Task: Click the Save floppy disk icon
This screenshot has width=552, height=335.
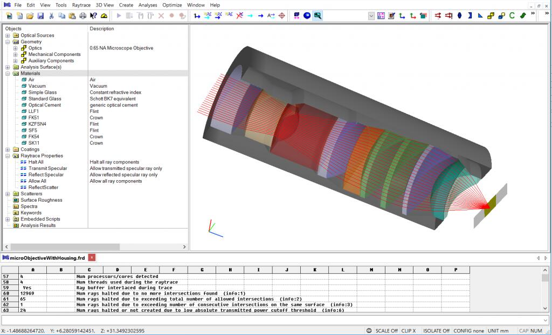Action: click(40, 16)
